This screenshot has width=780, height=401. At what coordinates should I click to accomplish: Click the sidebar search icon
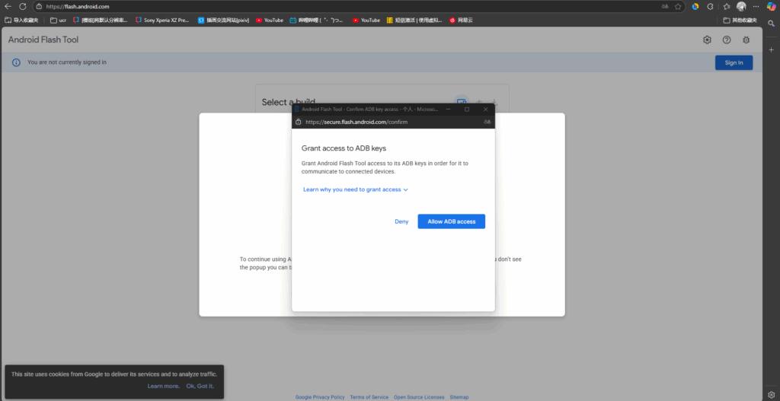(771, 24)
